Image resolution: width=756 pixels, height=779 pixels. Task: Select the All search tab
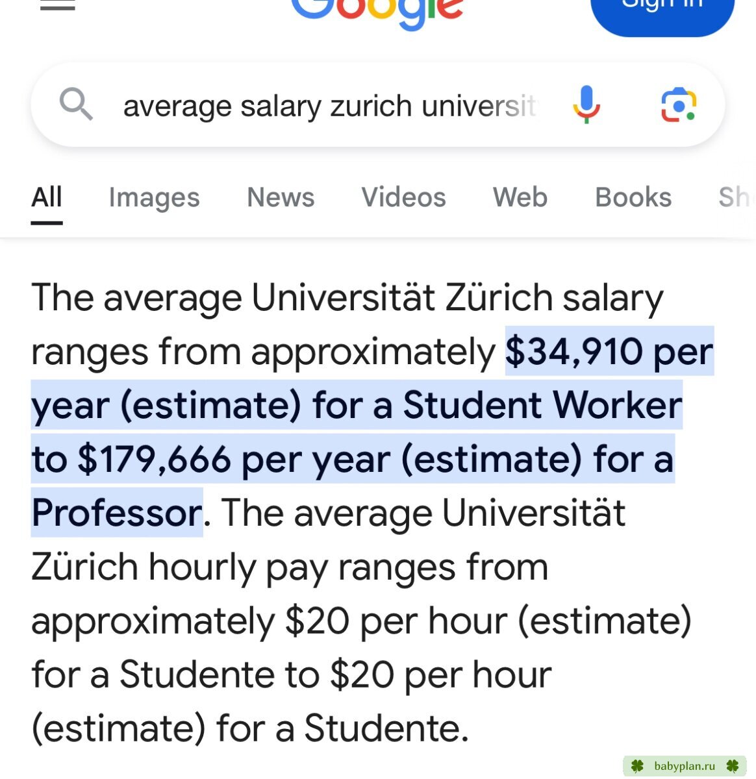pos(47,197)
